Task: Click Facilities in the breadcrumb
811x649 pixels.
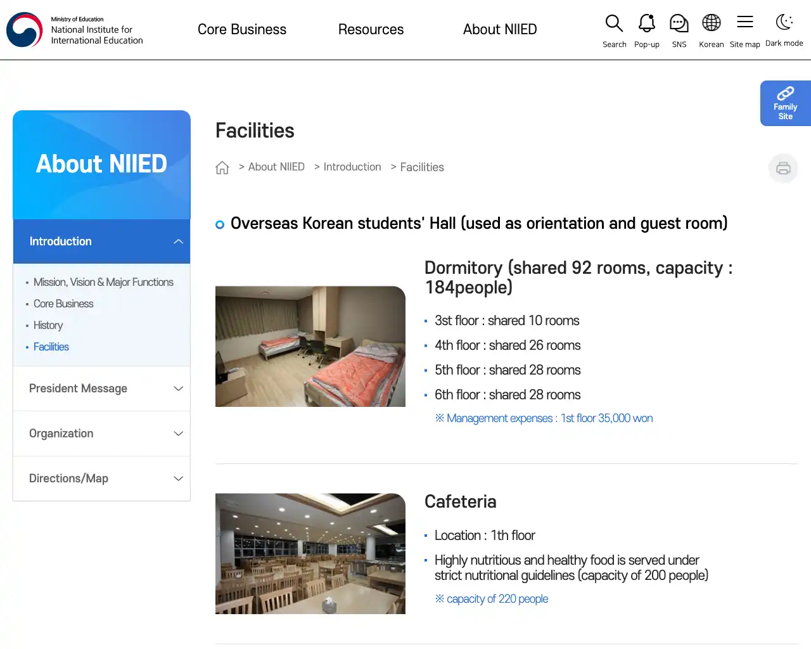Action: pos(422,167)
